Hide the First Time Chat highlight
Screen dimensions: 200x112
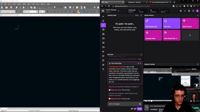pyautogui.click(x=138, y=63)
